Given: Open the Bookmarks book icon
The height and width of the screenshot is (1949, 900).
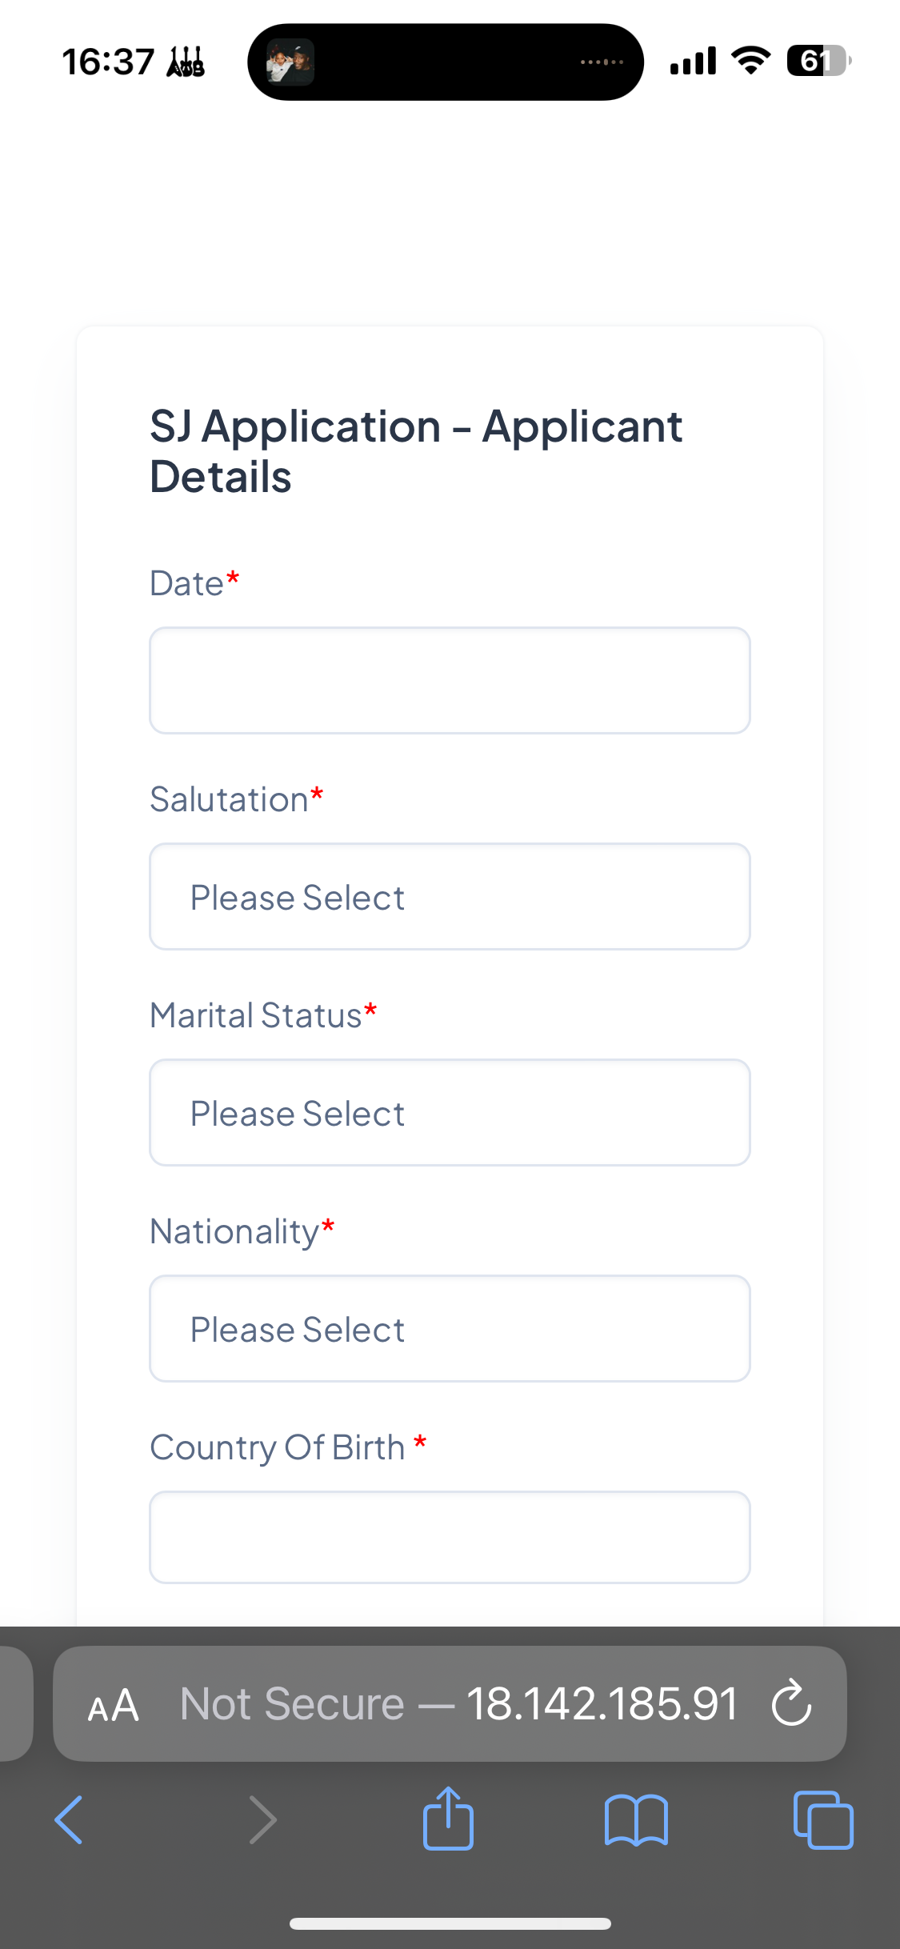Looking at the screenshot, I should [636, 1819].
